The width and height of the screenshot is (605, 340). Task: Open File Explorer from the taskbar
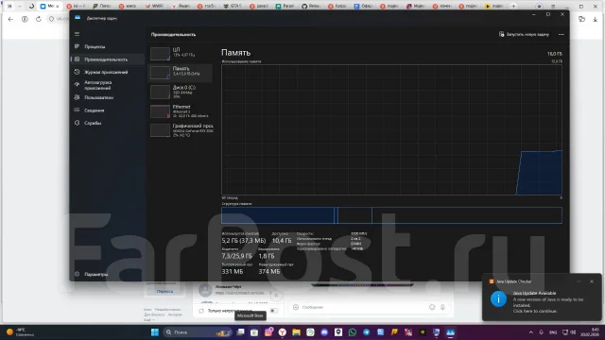296,332
